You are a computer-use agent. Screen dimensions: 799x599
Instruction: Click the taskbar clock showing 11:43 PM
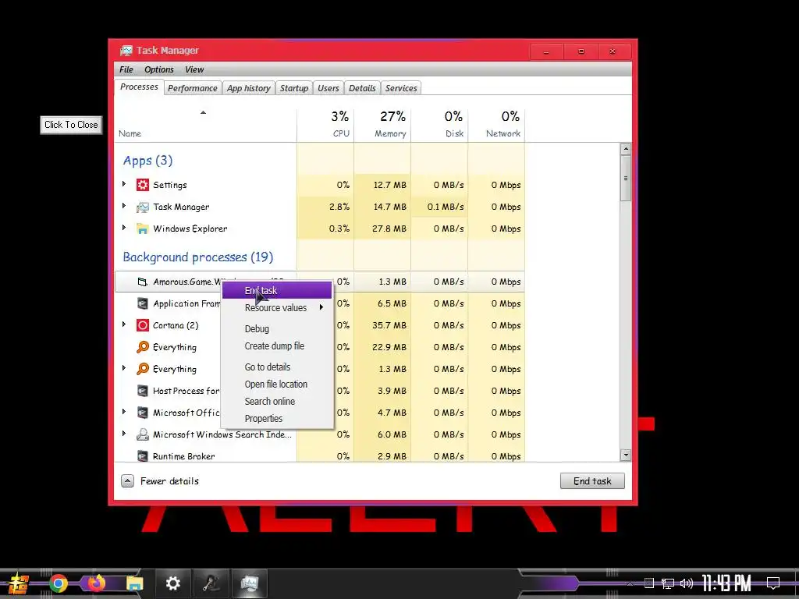(x=726, y=583)
